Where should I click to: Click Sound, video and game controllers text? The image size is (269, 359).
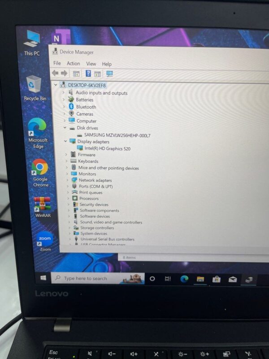click(x=111, y=222)
